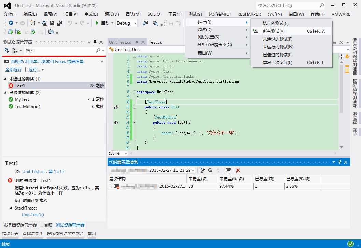Switch to the Test.cs editor tab
The height and width of the screenshot is (248, 361).
tap(155, 42)
